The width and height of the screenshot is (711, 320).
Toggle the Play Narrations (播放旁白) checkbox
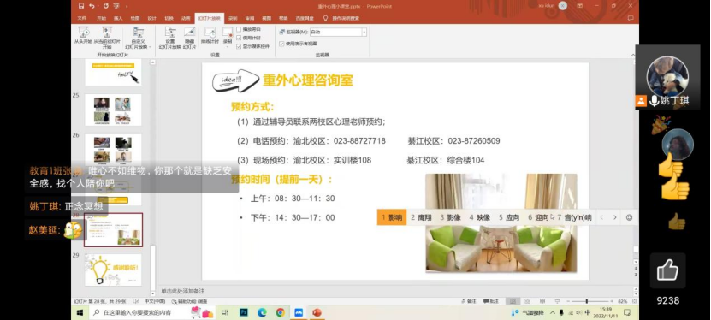[x=239, y=29]
